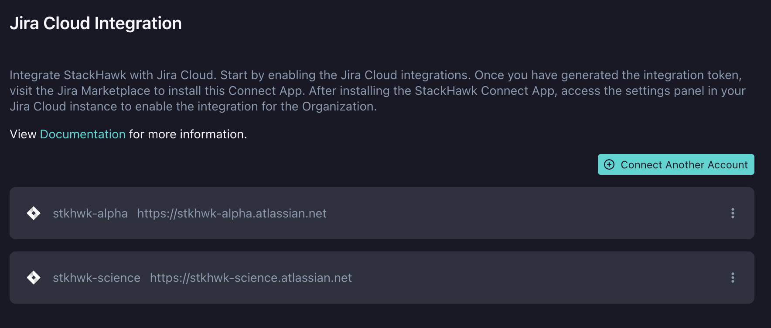Click https://stkhwk-alpha.atlassian.net
This screenshot has height=328, width=771.
click(x=232, y=213)
